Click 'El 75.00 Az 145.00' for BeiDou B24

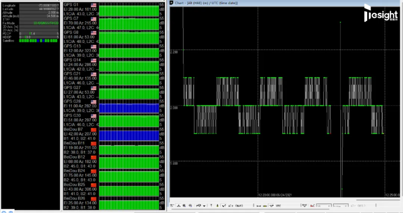[x=80, y=175]
